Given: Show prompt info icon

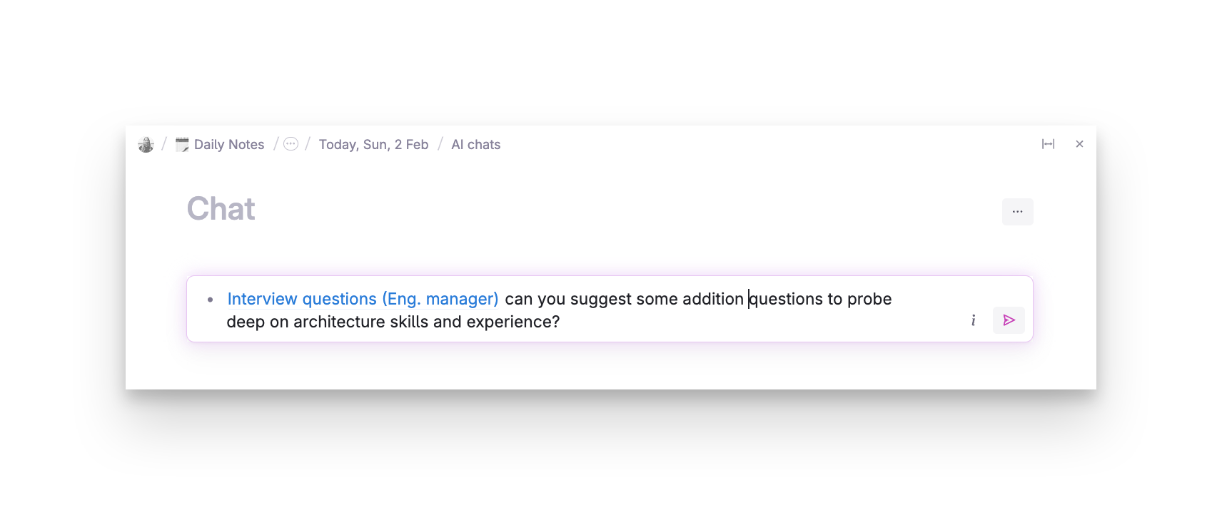Looking at the screenshot, I should (x=973, y=320).
